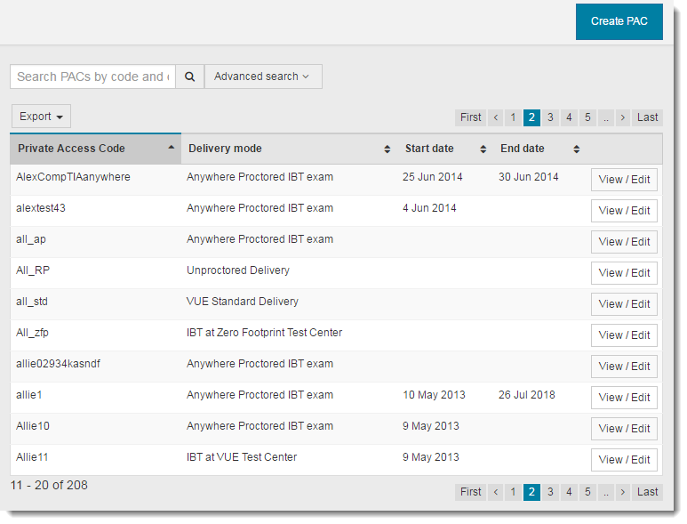The height and width of the screenshot is (524, 687).
Task: Click the all_std access code
Action: 32,302
